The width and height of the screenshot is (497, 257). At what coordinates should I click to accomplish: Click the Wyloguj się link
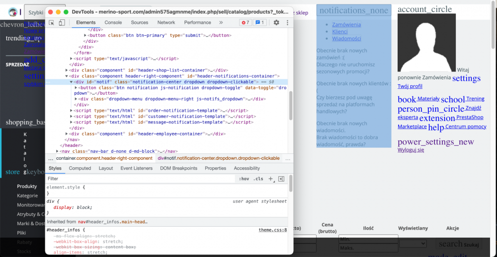(x=411, y=150)
